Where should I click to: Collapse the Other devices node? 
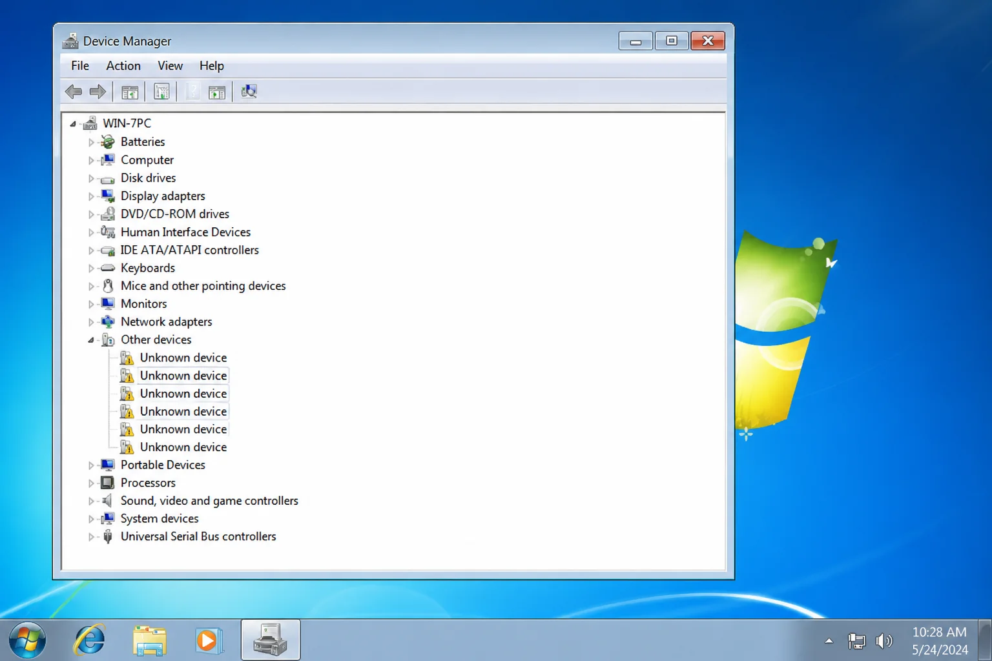[x=91, y=340]
